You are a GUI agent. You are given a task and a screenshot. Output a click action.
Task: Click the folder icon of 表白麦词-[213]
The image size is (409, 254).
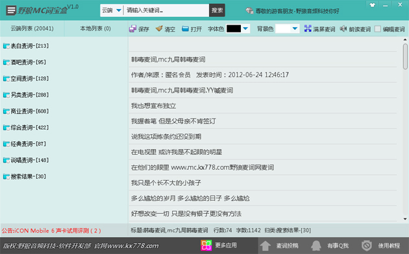click(6, 46)
